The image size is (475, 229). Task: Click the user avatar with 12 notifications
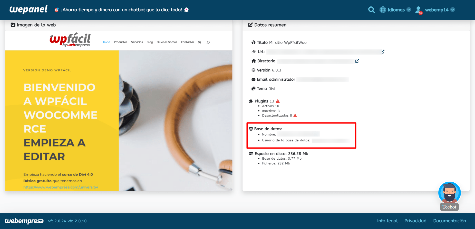click(x=419, y=10)
